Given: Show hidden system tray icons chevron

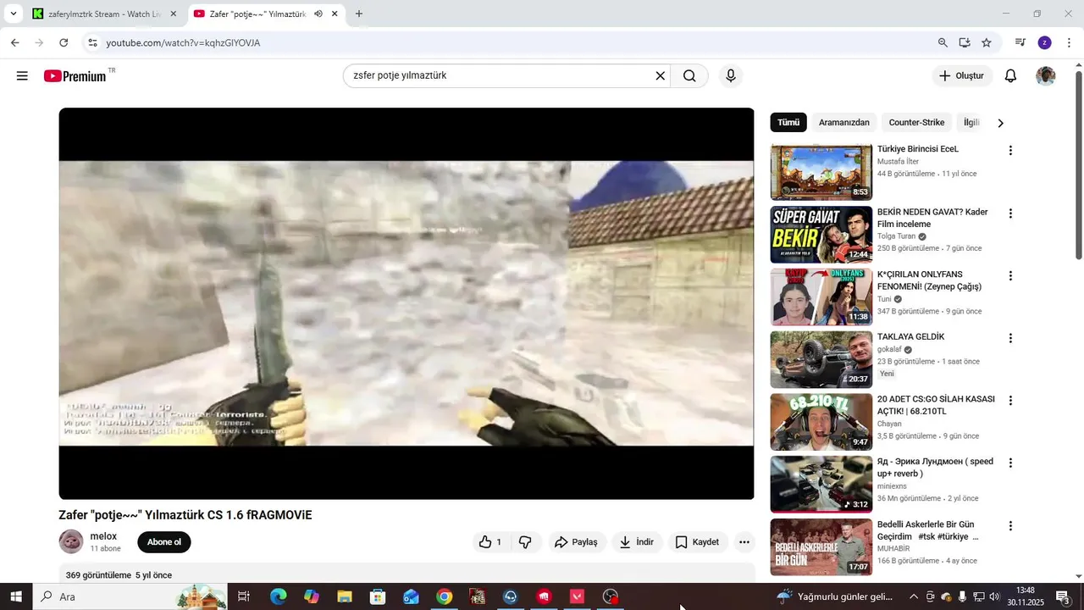Looking at the screenshot, I should 914,596.
